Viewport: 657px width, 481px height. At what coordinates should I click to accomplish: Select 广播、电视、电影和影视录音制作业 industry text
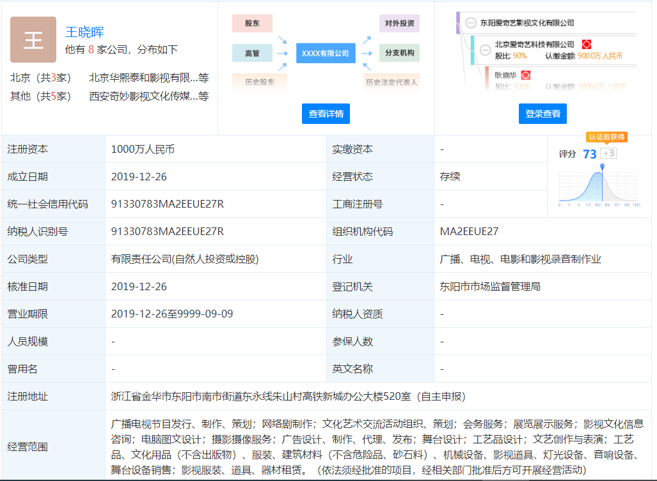(520, 259)
